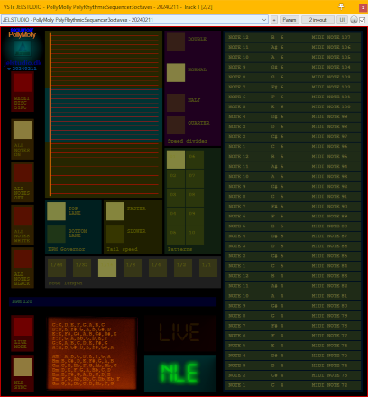The image size is (368, 397).
Task: Select the MIDI NOTE 106 row
Action: point(293,47)
